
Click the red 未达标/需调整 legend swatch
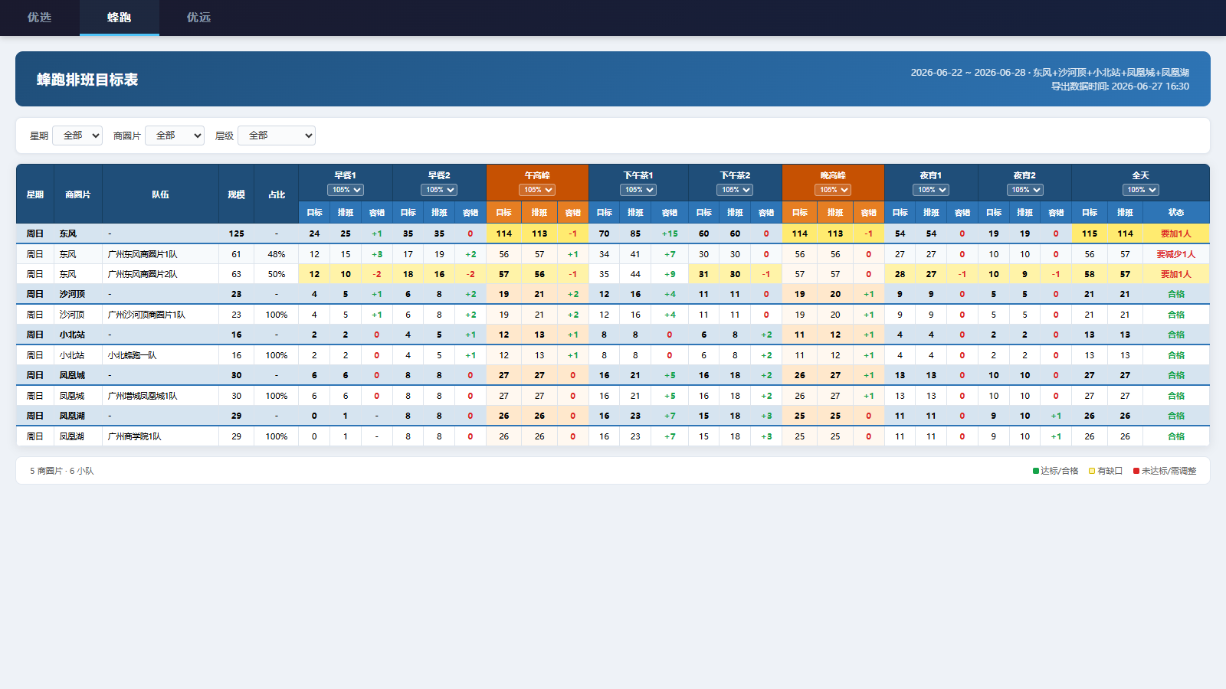pos(1136,471)
